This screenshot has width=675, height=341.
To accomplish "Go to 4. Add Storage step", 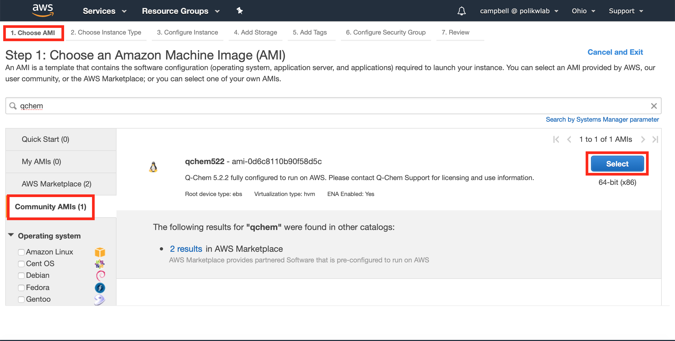I will click(x=255, y=32).
